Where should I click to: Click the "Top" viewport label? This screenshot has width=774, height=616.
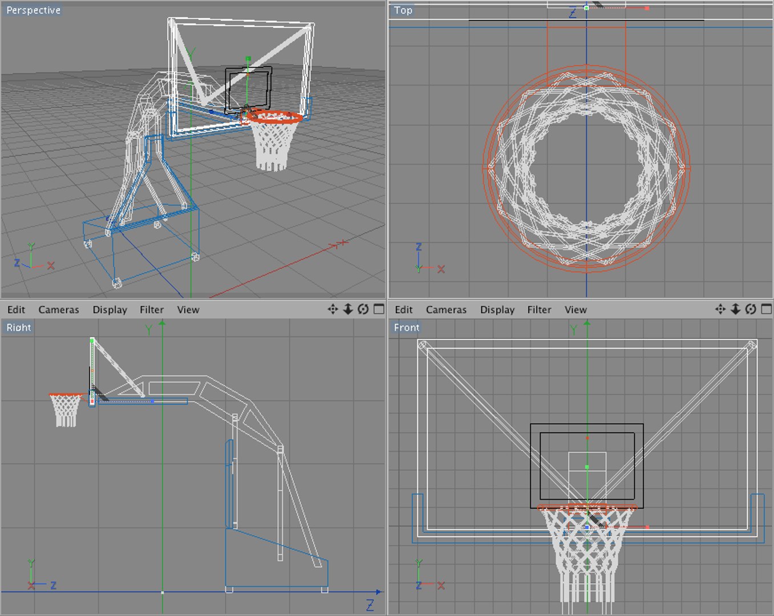click(x=403, y=10)
